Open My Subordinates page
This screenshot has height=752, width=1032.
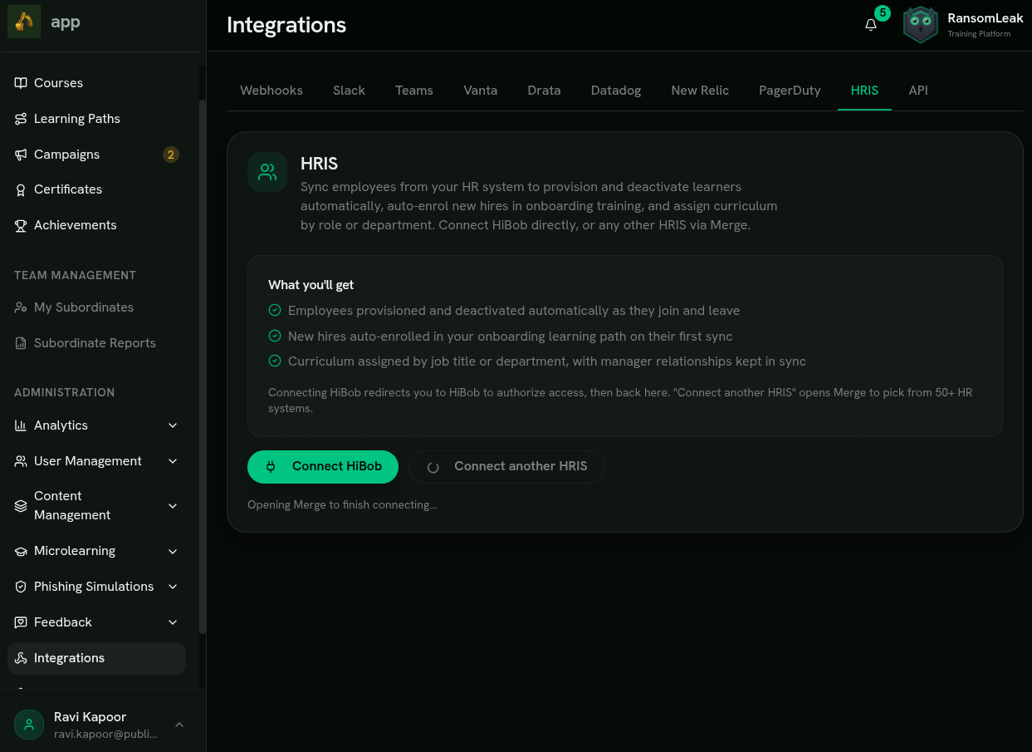pos(96,307)
